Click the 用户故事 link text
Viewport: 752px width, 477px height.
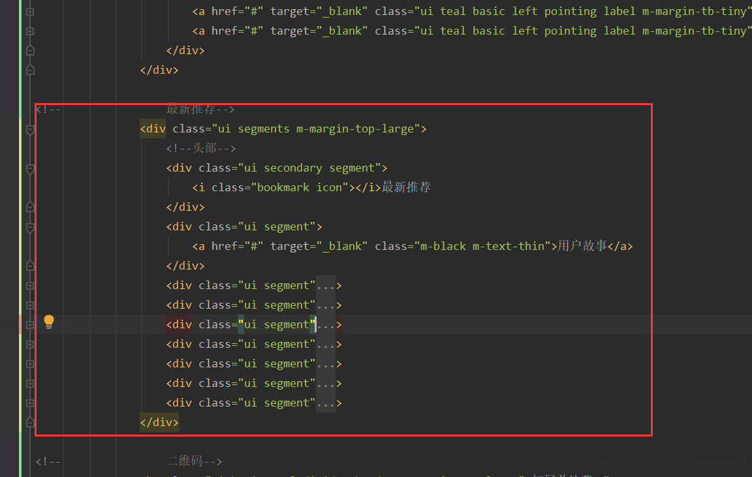(582, 245)
